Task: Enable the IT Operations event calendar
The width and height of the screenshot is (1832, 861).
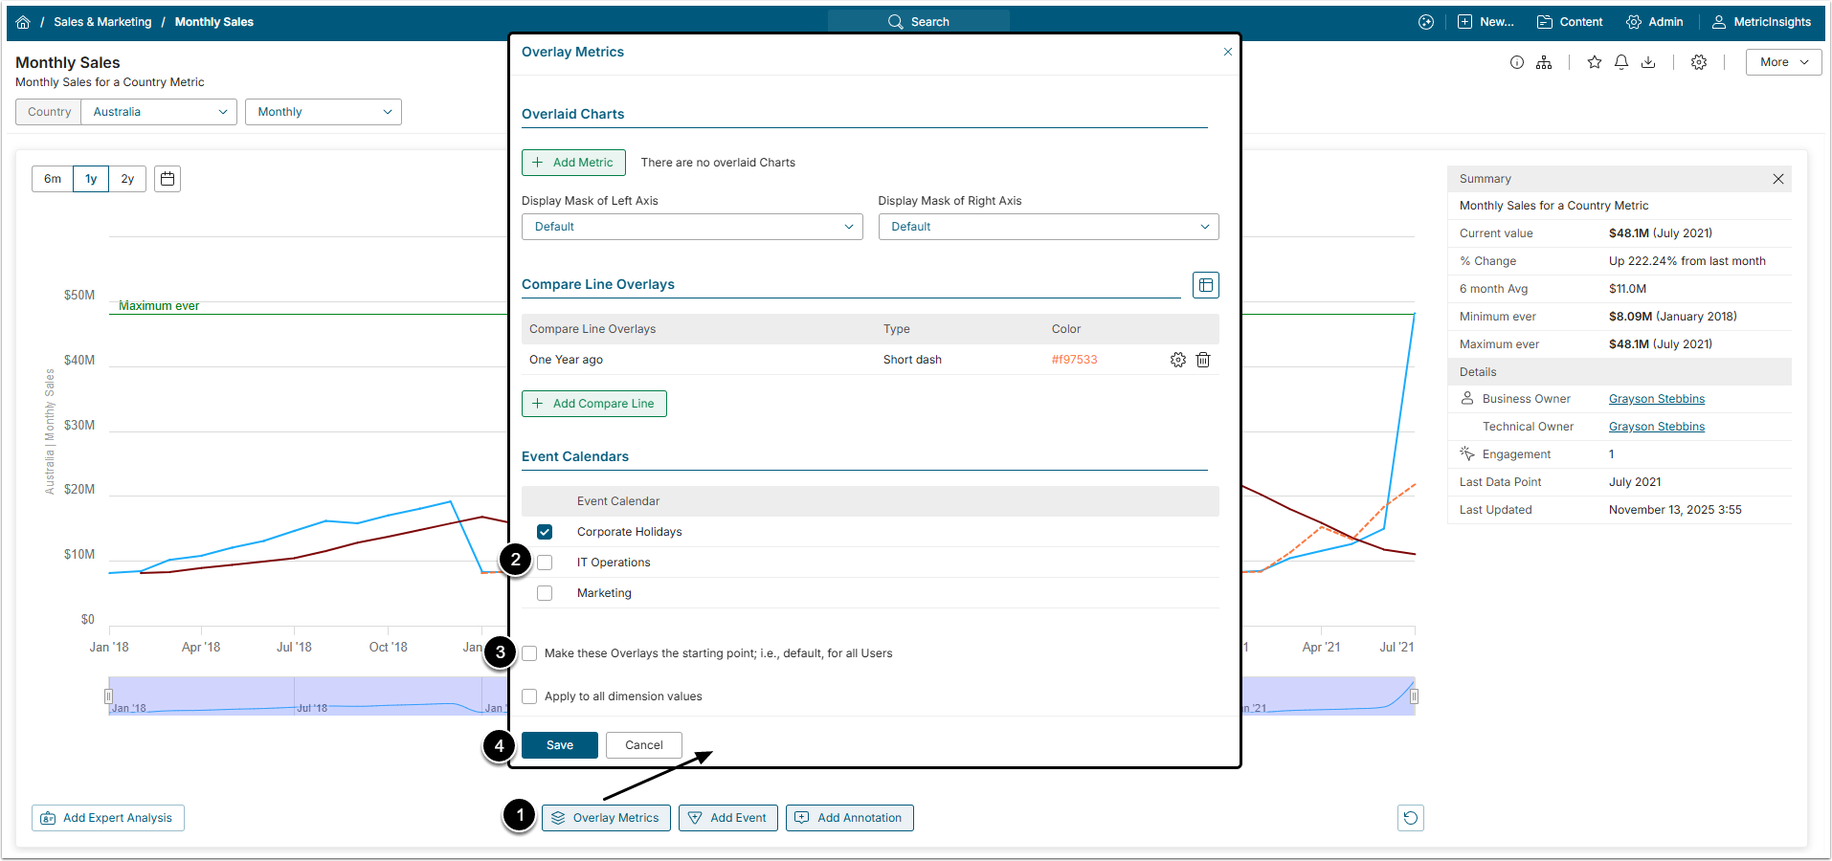Action: (x=545, y=563)
